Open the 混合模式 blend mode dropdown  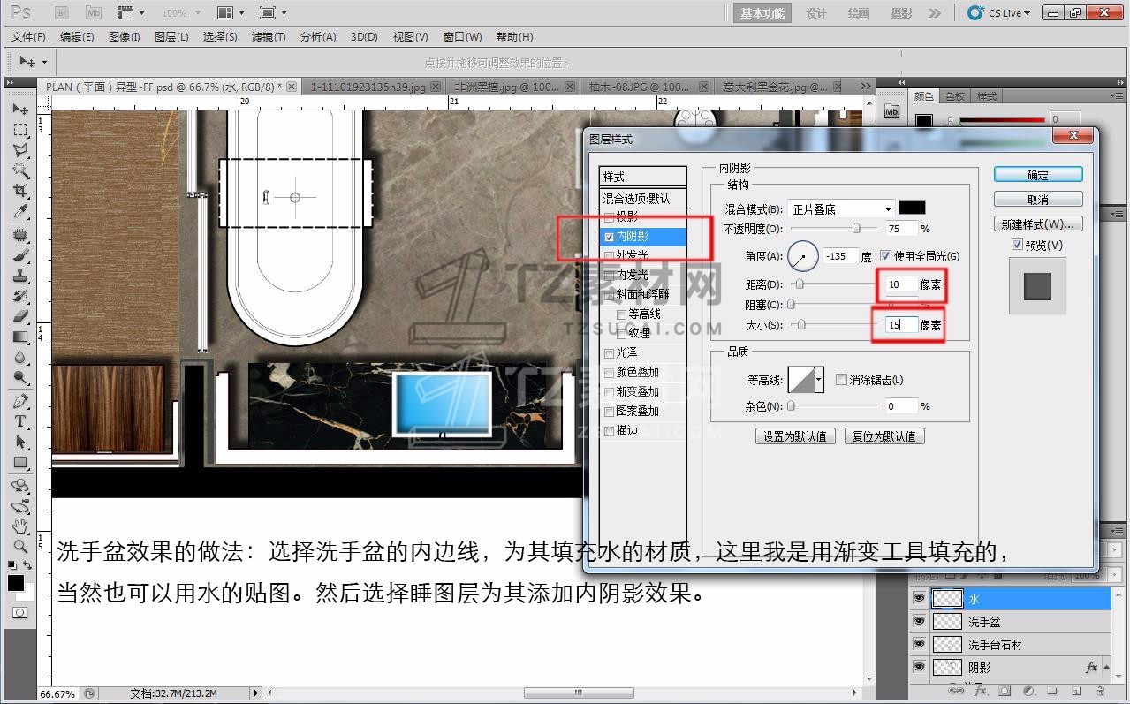click(x=840, y=209)
